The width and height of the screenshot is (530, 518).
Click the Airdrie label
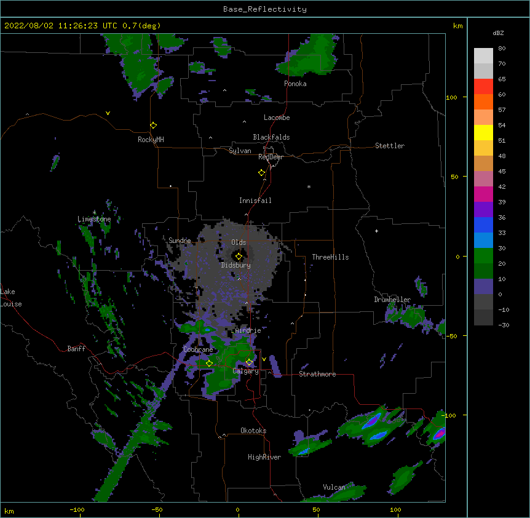tap(248, 330)
